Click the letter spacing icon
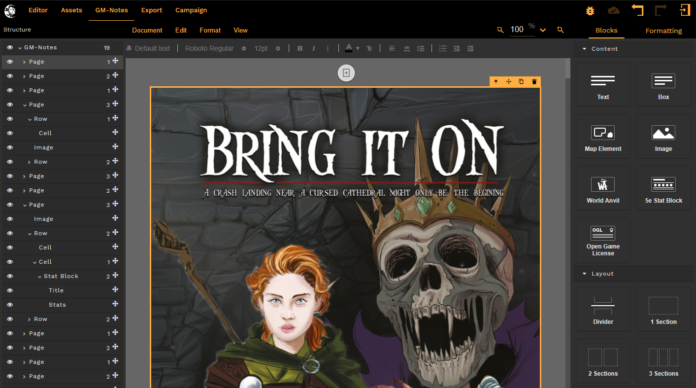The height and width of the screenshot is (388, 696). point(407,48)
